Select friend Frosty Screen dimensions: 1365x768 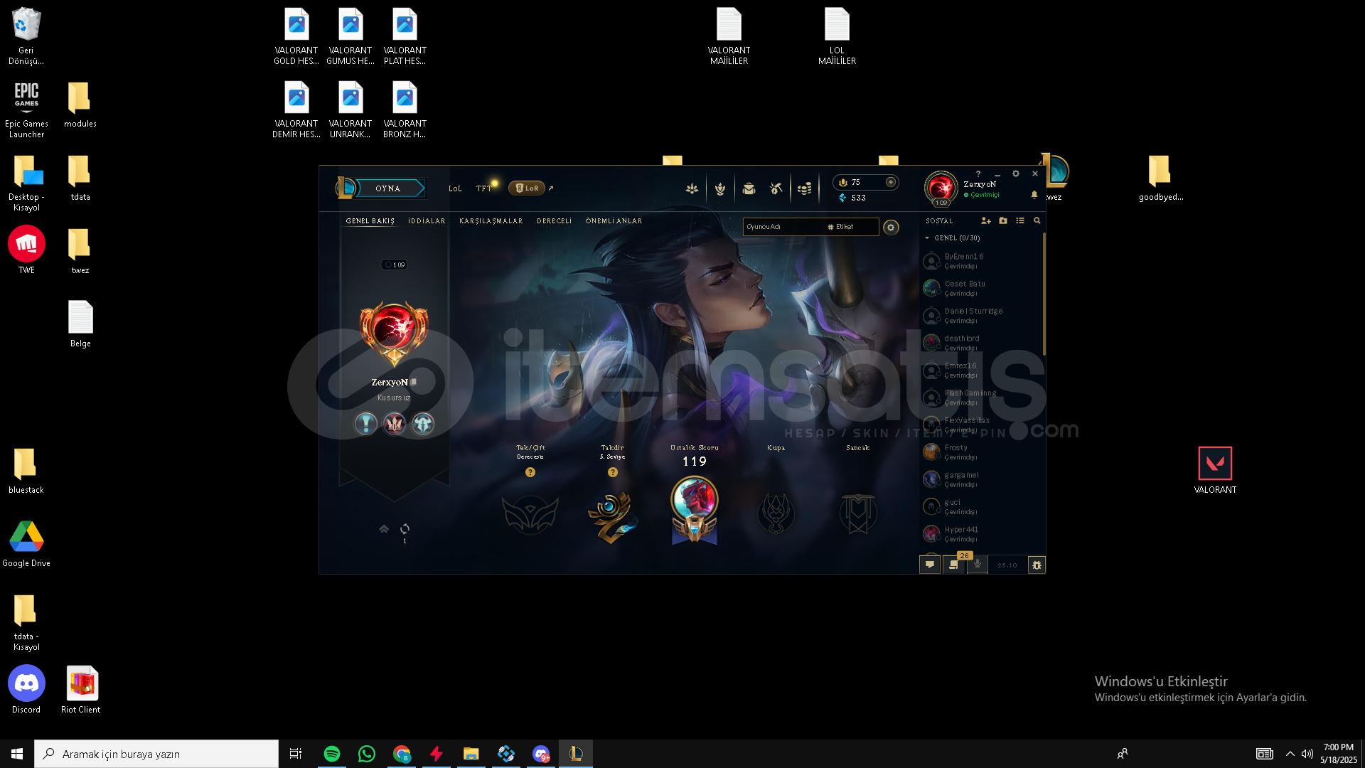tap(981, 452)
